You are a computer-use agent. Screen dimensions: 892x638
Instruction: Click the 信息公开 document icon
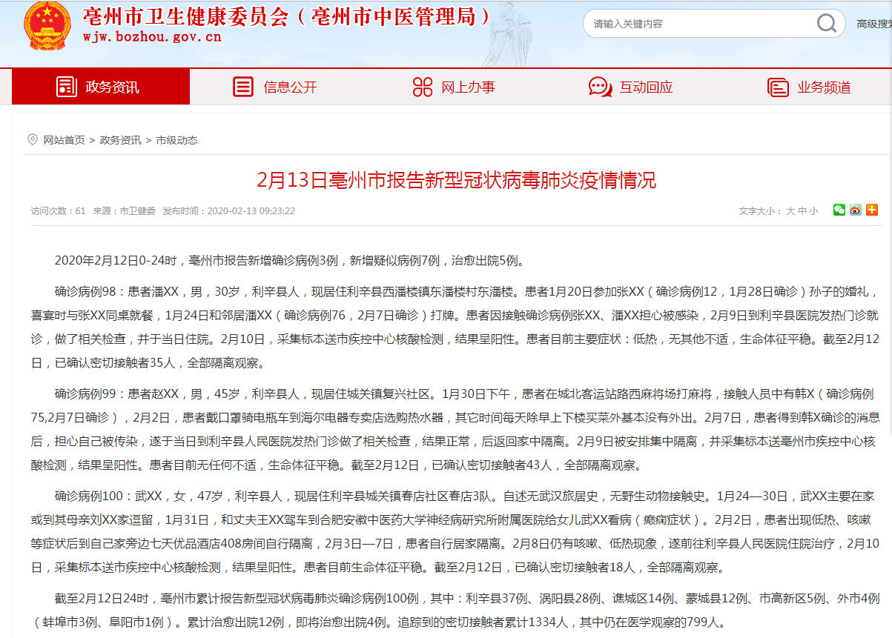tap(243, 87)
